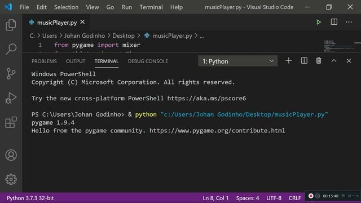Open the Manage gear settings icon
Screen dimensions: 361x203
11,179
